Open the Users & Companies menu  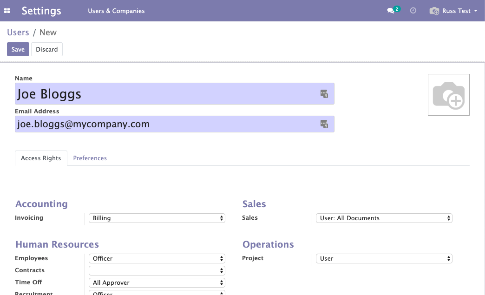point(116,11)
